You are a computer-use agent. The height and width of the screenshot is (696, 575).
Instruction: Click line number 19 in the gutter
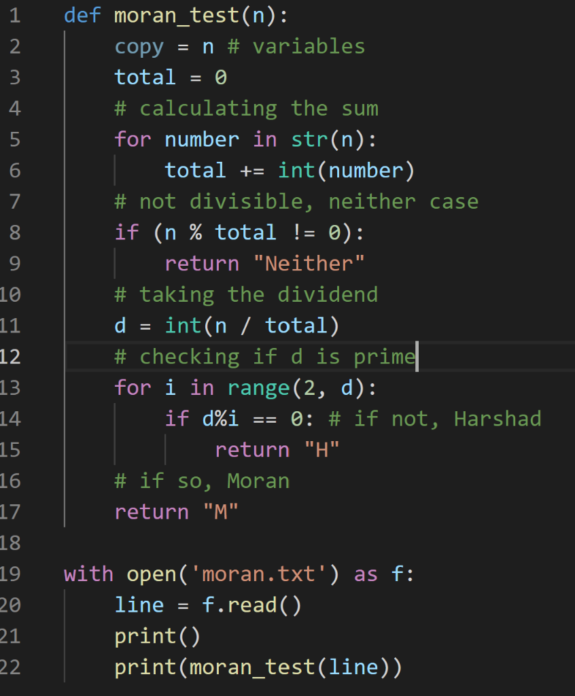tap(10, 575)
